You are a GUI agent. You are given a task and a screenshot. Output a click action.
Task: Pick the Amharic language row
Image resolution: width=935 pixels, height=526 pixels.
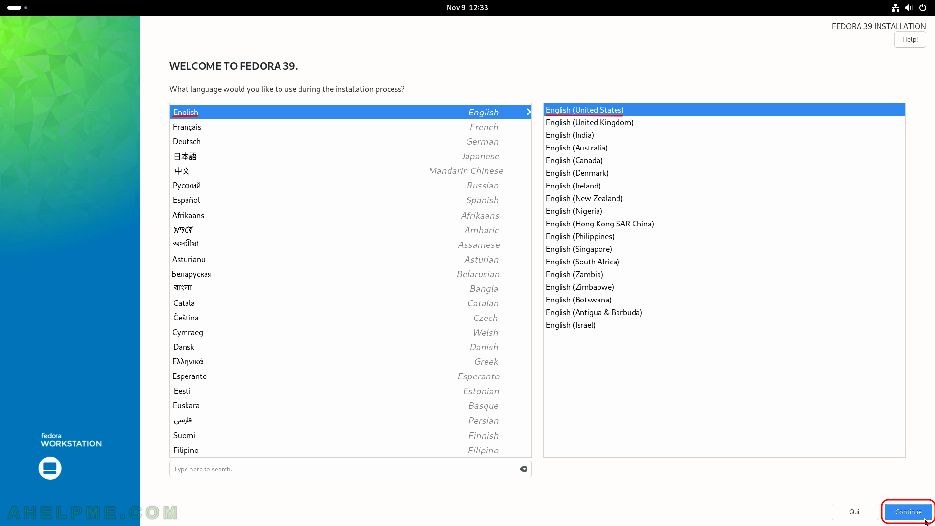(350, 230)
